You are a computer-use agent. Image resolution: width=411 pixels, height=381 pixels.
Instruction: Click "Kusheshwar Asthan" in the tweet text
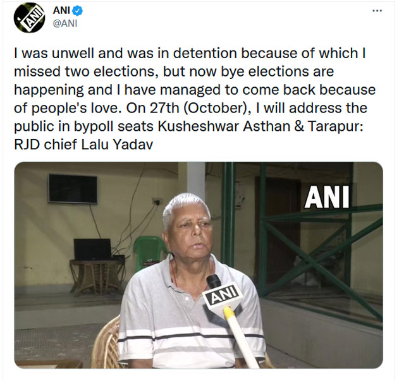coord(224,126)
